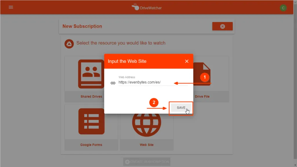297x167 pixels.
Task: Click the Google Drive round icon
Action: (x=69, y=44)
